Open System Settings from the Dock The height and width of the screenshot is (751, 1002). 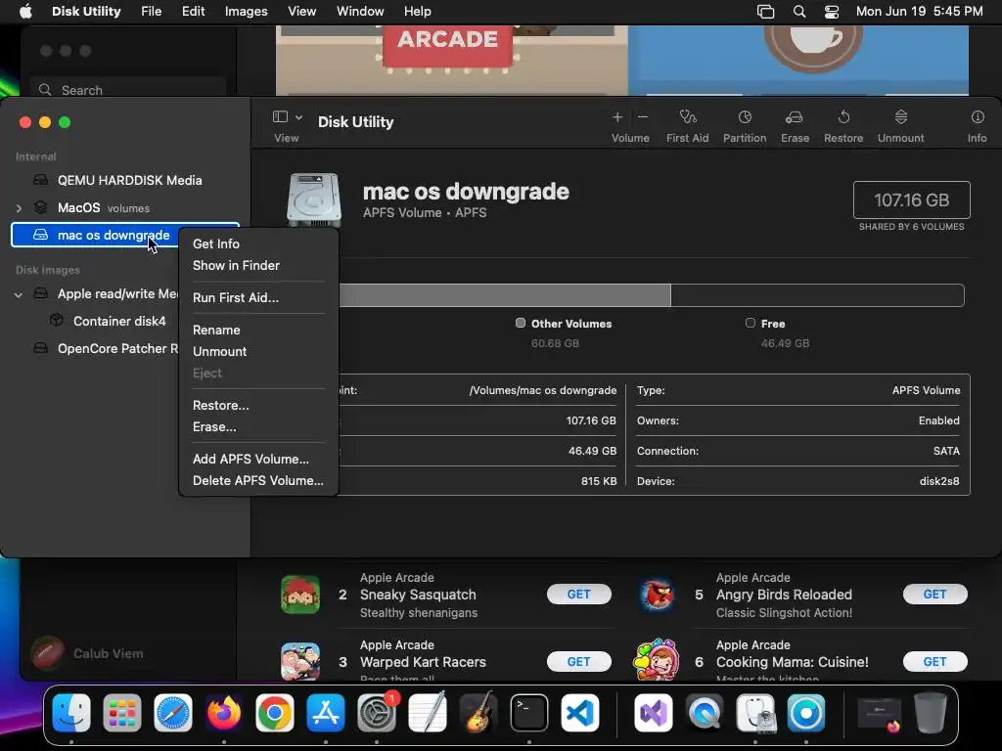377,713
